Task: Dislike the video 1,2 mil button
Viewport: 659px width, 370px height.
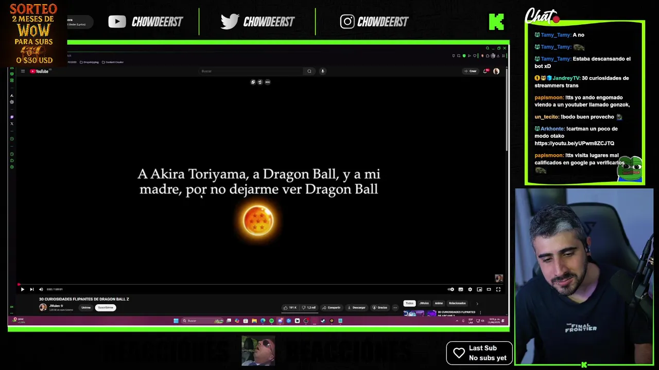Action: tap(309, 308)
